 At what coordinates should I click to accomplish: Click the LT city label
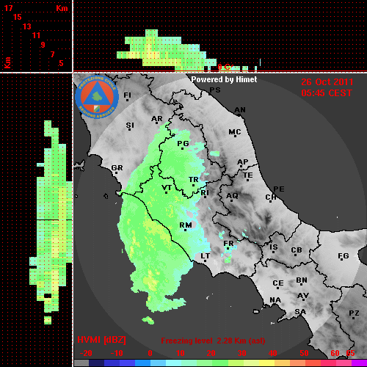pyautogui.click(x=206, y=256)
